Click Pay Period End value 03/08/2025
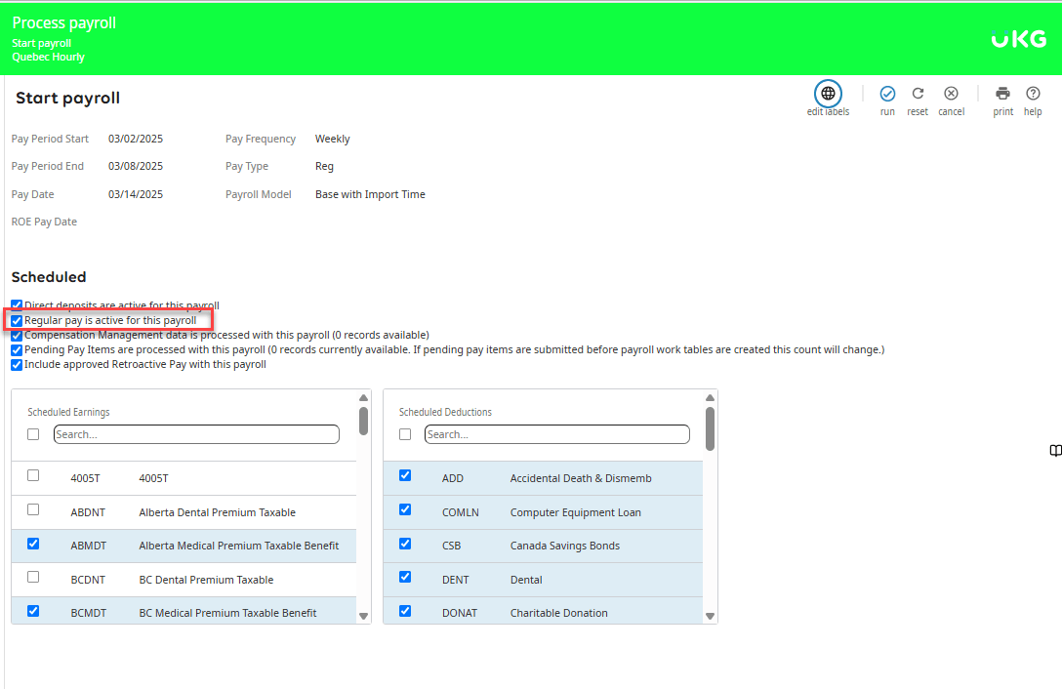The image size is (1062, 689). (x=136, y=166)
